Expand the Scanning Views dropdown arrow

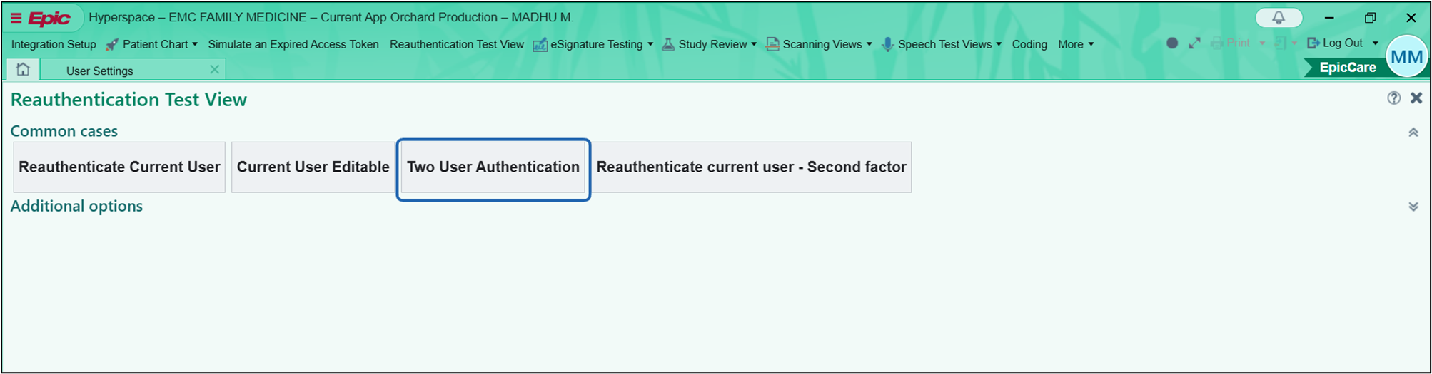(x=869, y=44)
